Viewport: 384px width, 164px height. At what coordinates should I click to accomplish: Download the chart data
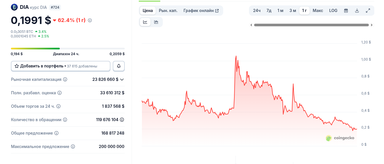point(357,11)
